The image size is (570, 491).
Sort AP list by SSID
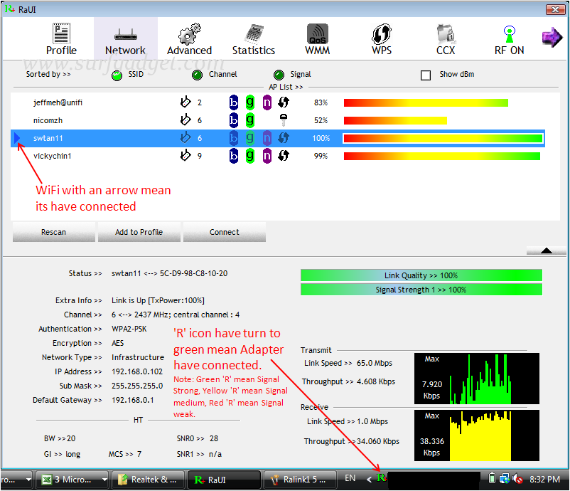(117, 75)
